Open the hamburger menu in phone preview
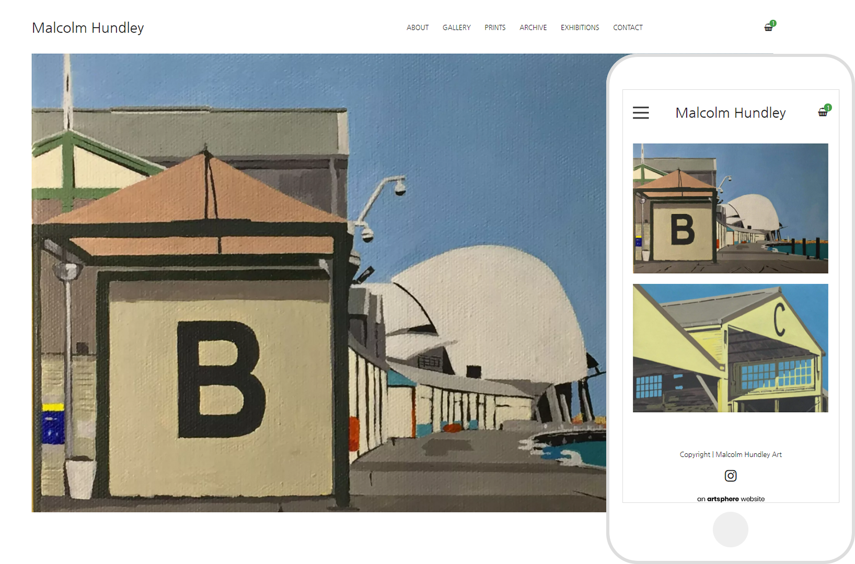The width and height of the screenshot is (855, 564). coord(641,113)
